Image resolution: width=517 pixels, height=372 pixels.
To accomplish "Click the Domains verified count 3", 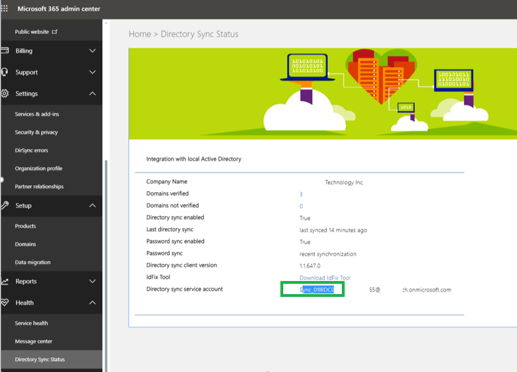I will click(301, 194).
